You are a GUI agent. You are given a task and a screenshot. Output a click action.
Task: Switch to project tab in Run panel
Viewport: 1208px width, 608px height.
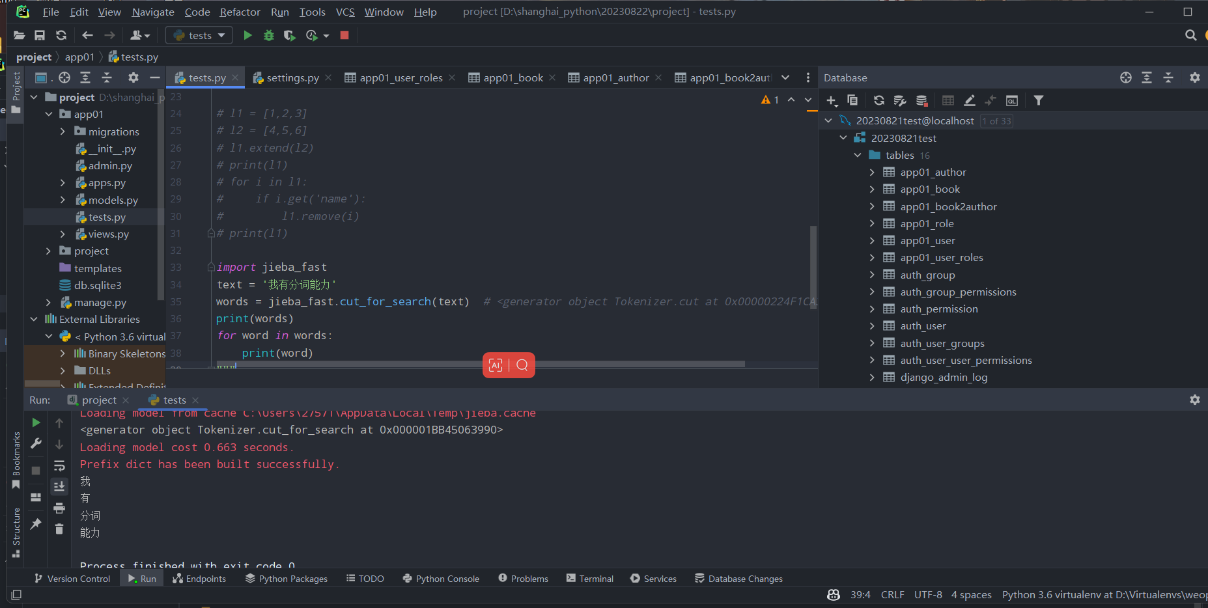click(99, 400)
